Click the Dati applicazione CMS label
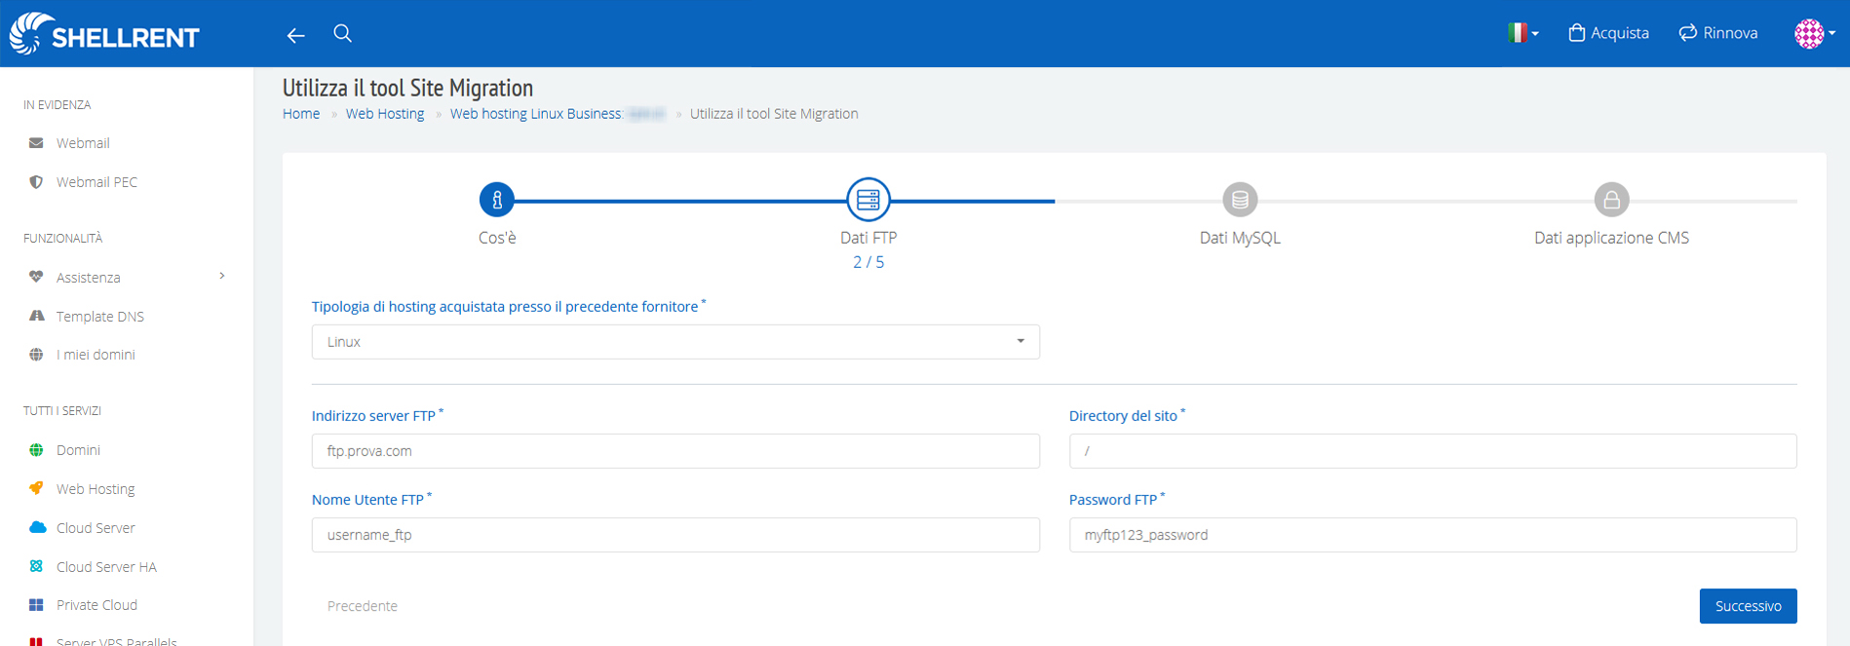The image size is (1850, 646). click(x=1611, y=238)
